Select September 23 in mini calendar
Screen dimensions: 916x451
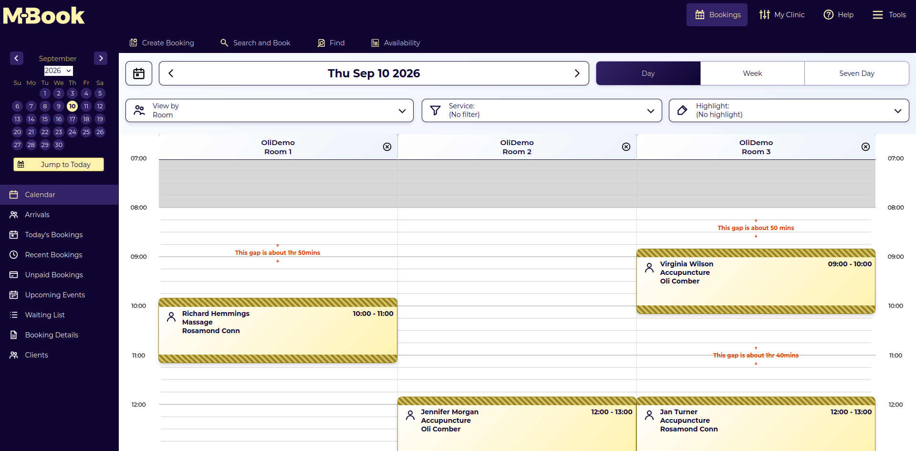[x=59, y=132]
